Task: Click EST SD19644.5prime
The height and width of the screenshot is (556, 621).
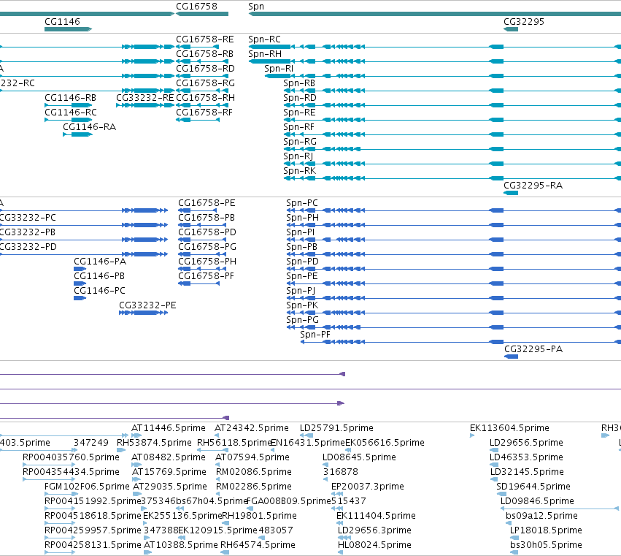Action: pyautogui.click(x=533, y=487)
